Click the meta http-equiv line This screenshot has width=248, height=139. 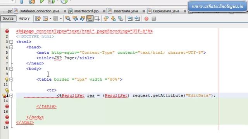point(121,53)
